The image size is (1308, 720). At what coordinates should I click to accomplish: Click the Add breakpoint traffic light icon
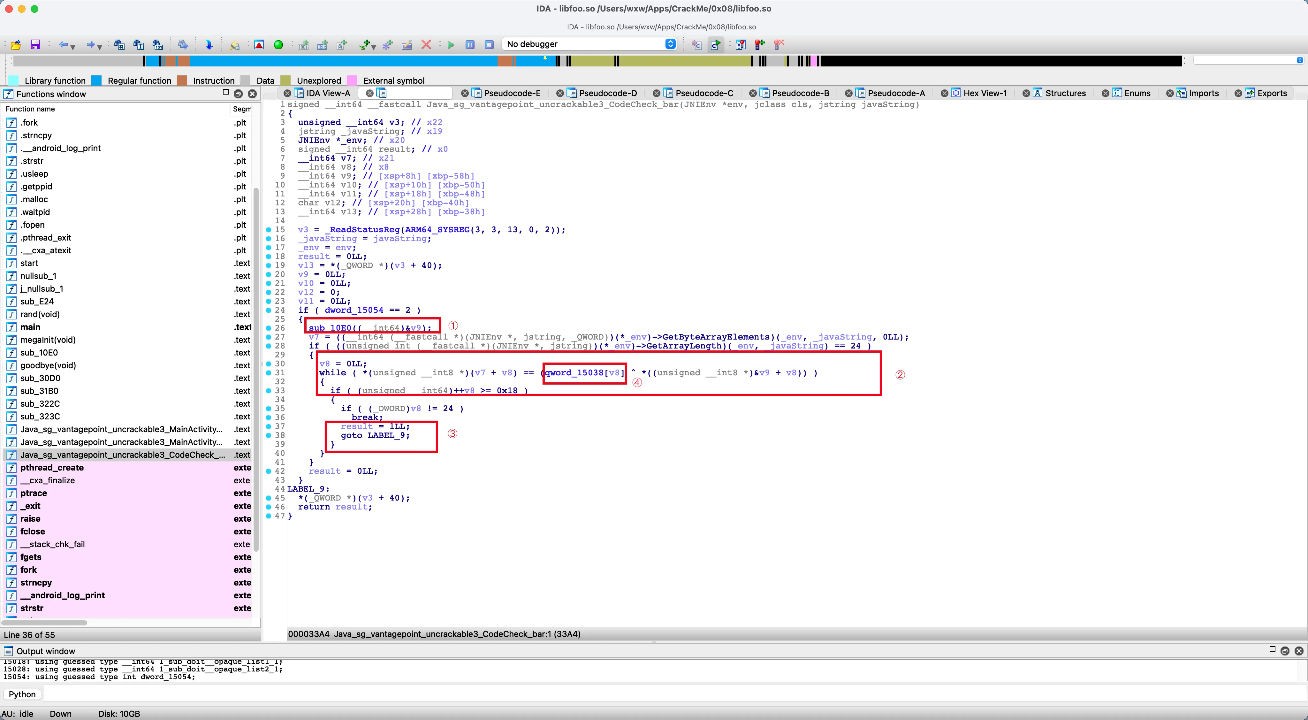point(760,45)
